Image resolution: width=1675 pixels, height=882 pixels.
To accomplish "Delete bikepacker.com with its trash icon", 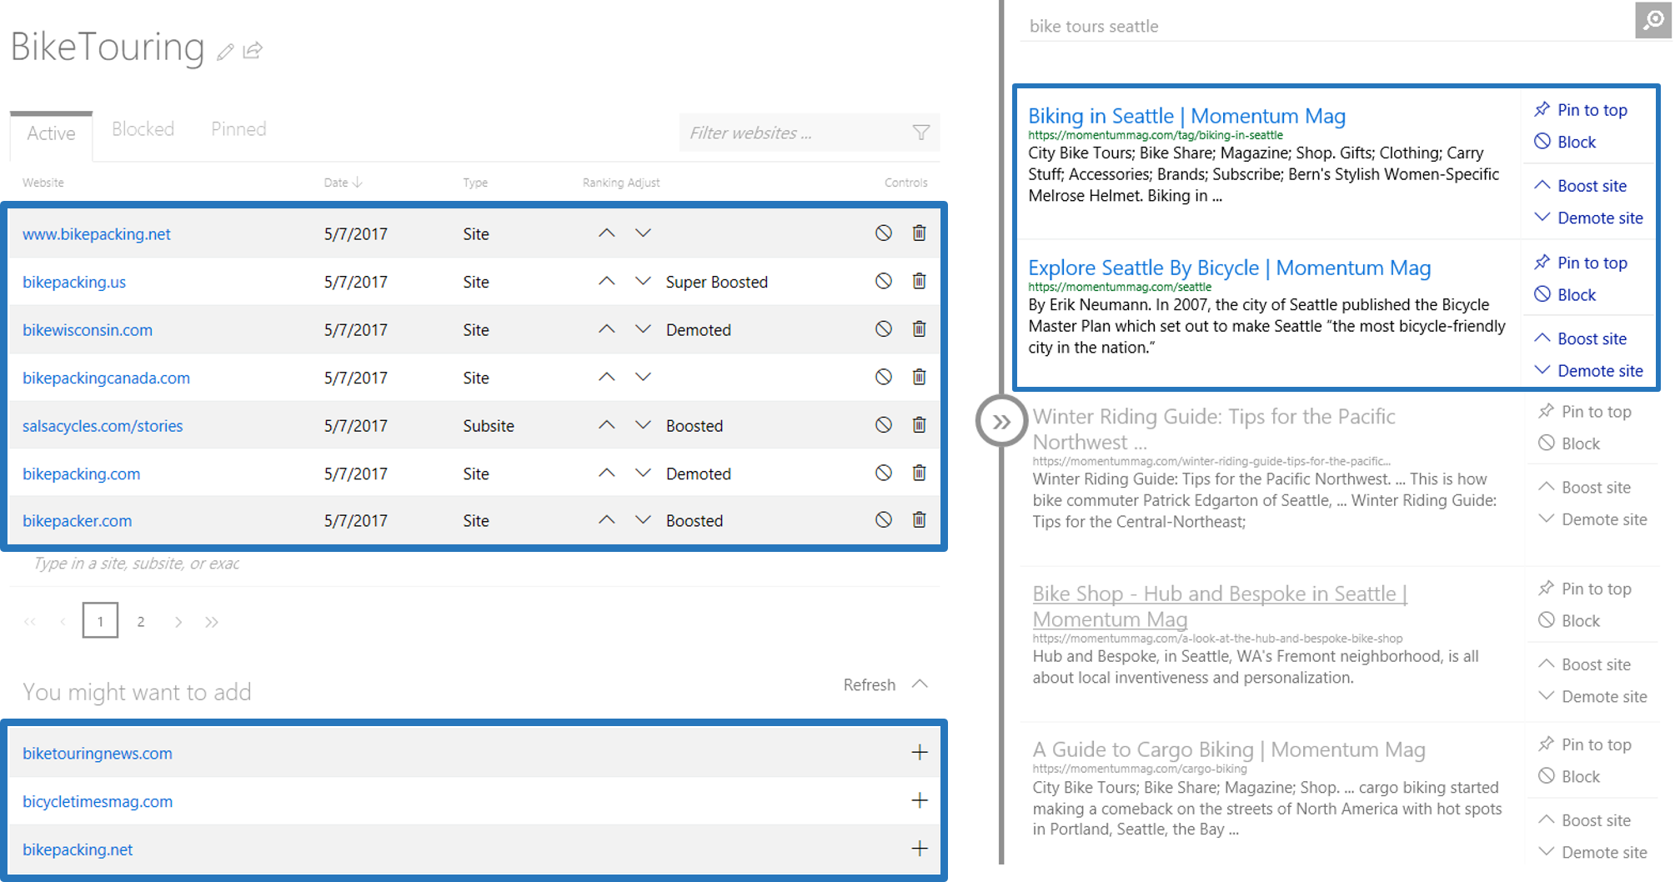I will point(919,520).
